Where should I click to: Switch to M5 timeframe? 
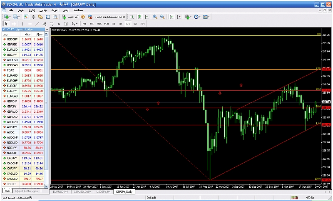click(92, 24)
